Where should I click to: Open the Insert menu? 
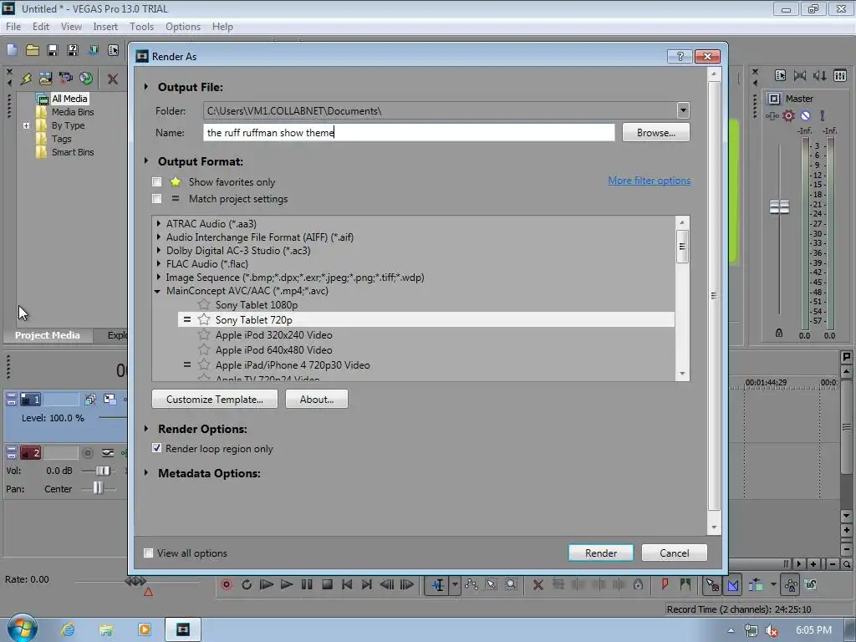pyautogui.click(x=105, y=26)
